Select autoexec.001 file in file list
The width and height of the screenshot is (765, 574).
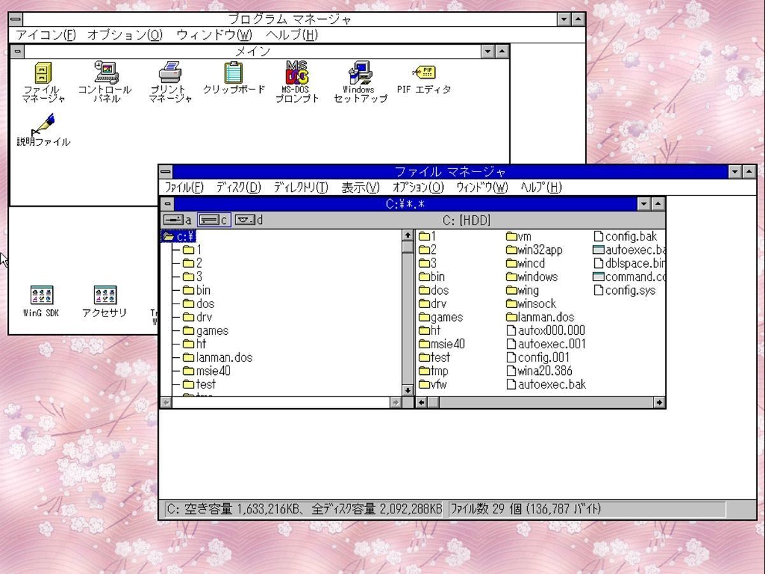(546, 344)
